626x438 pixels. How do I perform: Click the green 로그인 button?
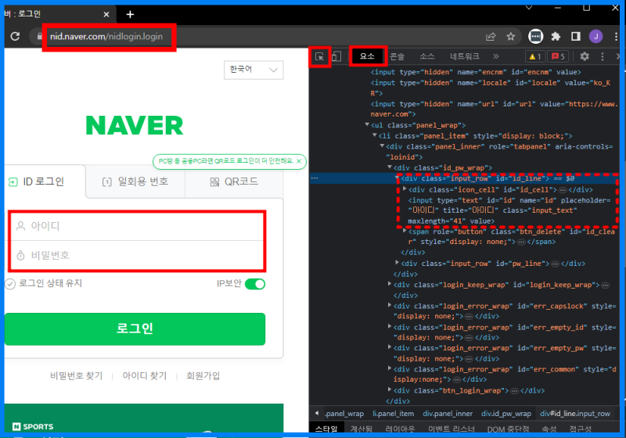(135, 329)
